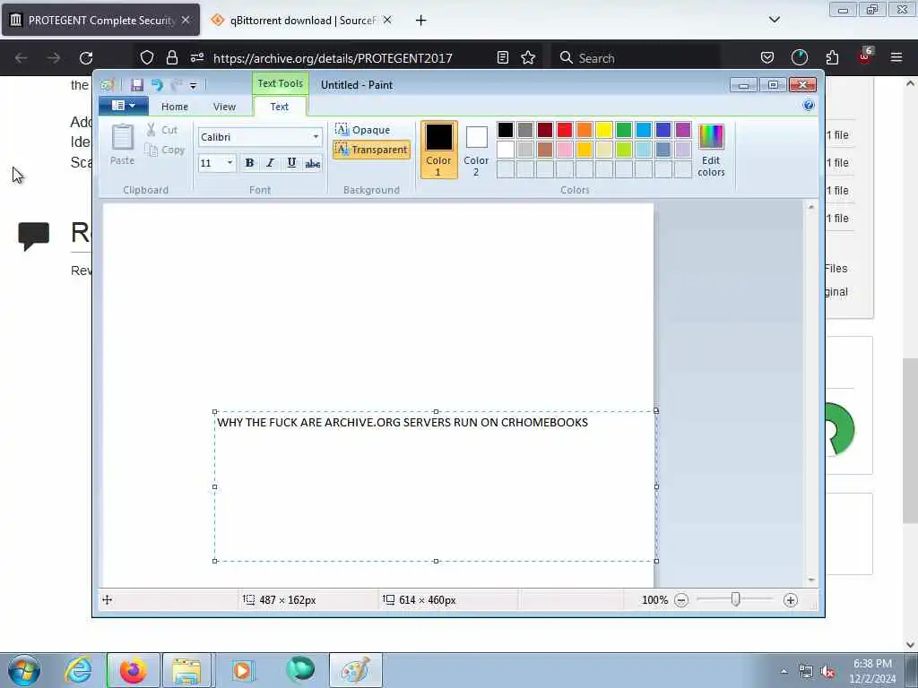
Task: Toggle Underline formatting
Action: click(291, 163)
